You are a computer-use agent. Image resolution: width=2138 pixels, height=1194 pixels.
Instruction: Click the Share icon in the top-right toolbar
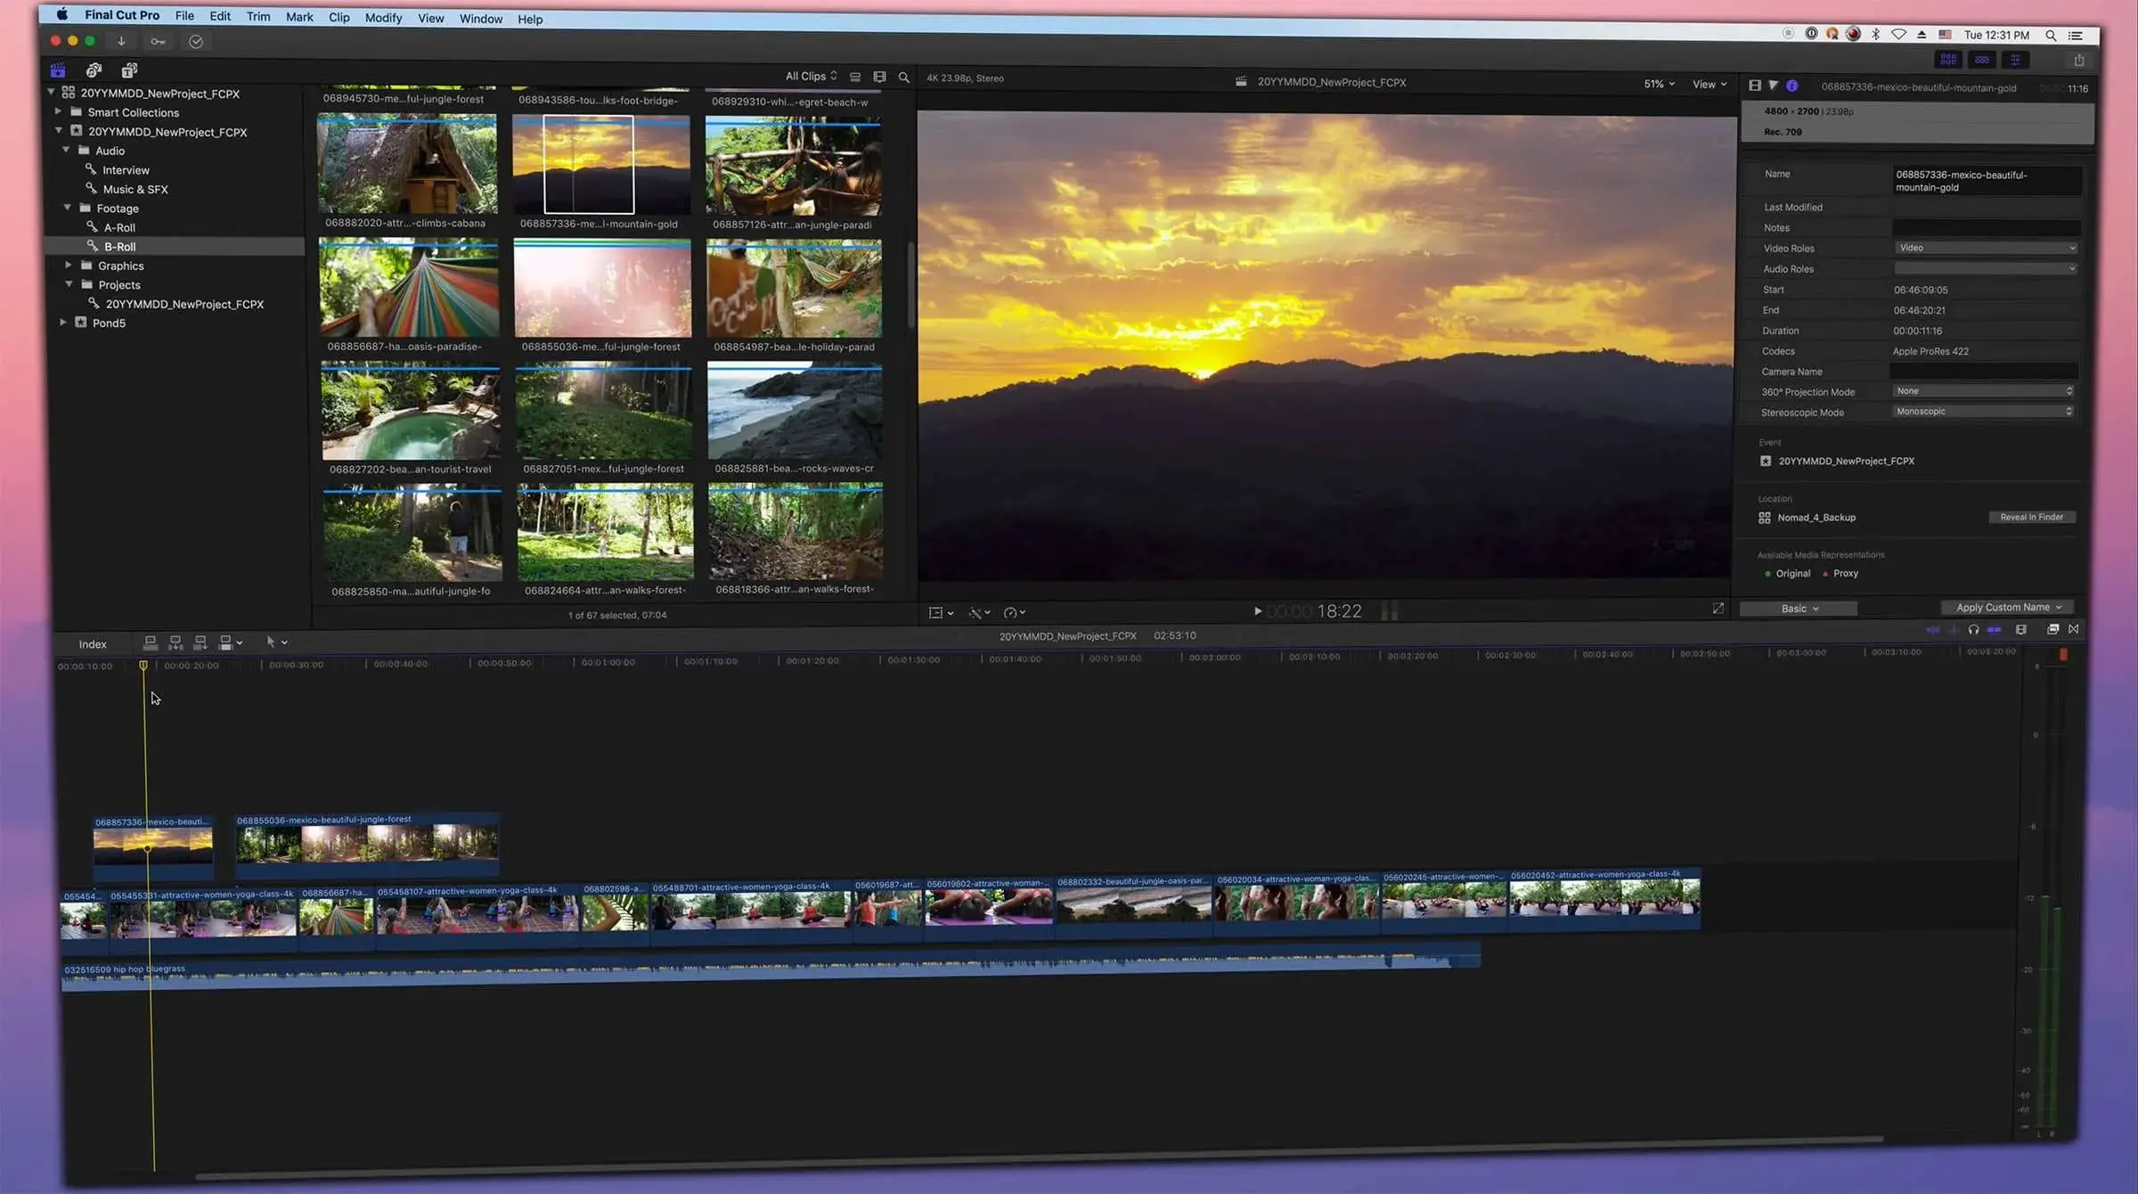(2079, 60)
